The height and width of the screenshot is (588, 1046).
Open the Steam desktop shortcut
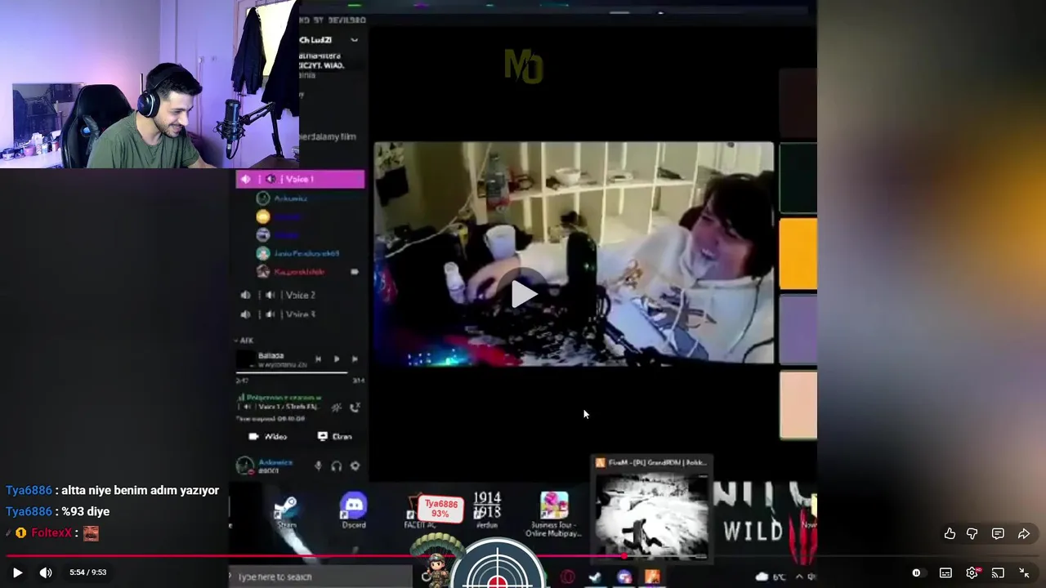coord(285,511)
